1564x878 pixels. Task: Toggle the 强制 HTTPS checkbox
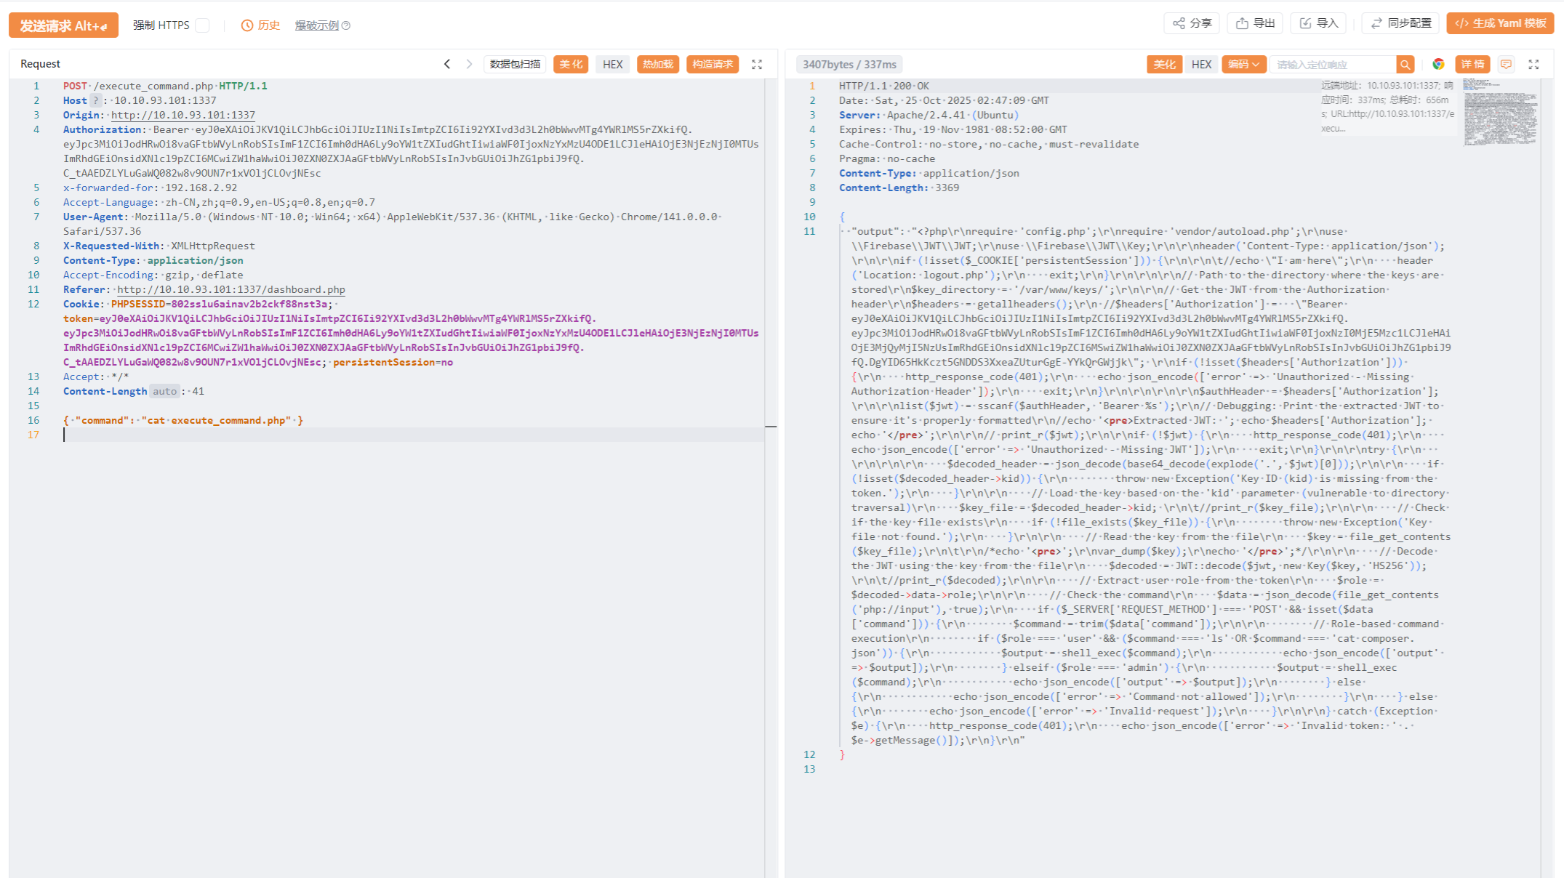tap(203, 25)
